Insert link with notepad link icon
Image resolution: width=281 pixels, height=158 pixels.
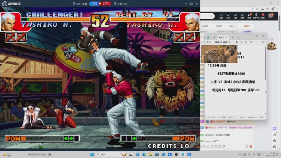point(246,42)
